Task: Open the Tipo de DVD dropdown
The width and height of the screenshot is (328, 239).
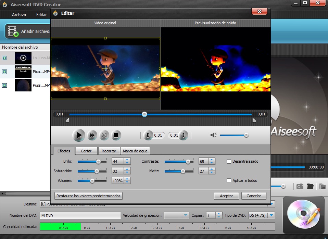Action: pos(271,215)
